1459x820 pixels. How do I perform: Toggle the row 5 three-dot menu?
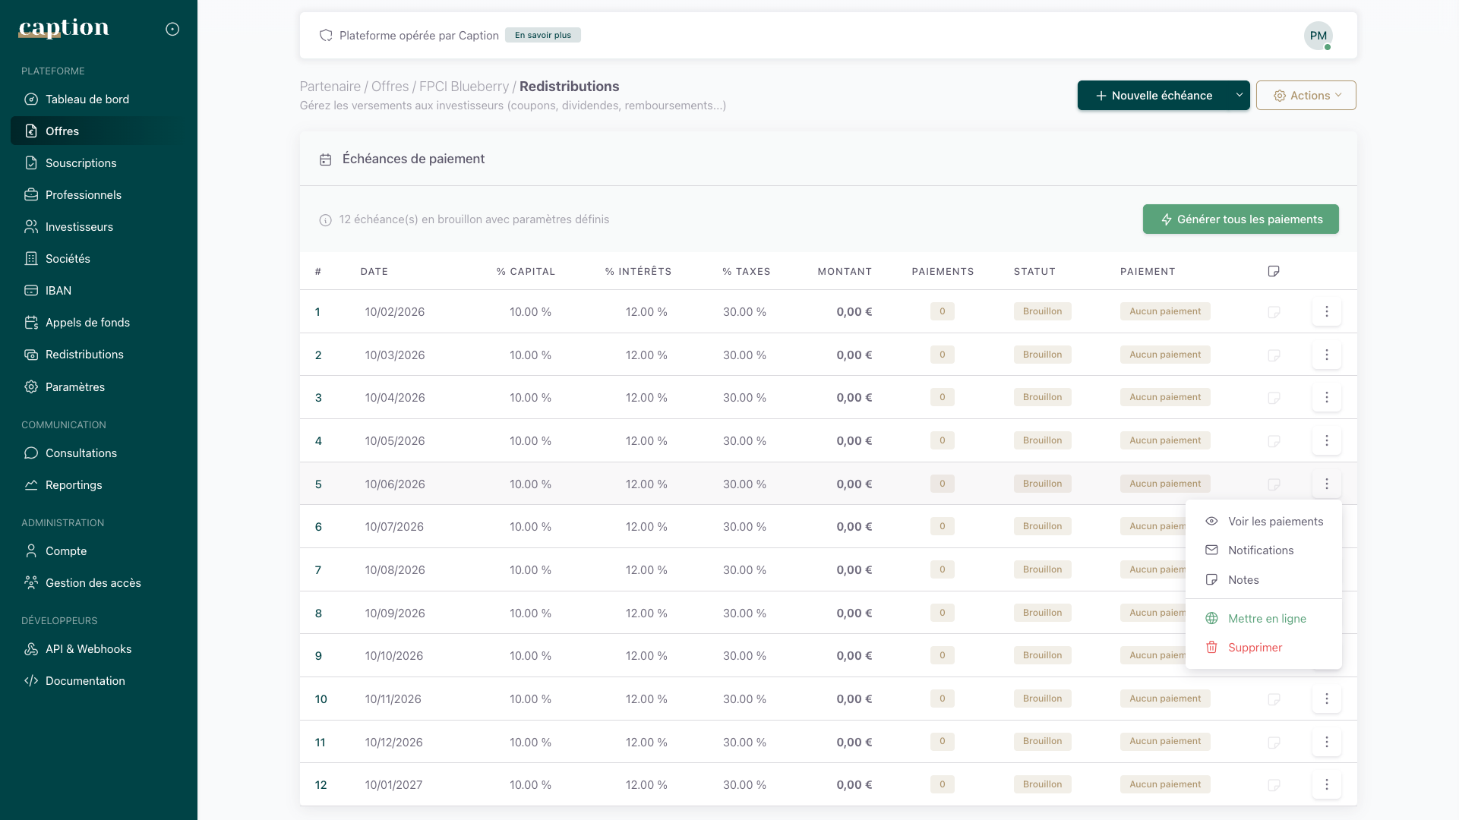point(1326,484)
